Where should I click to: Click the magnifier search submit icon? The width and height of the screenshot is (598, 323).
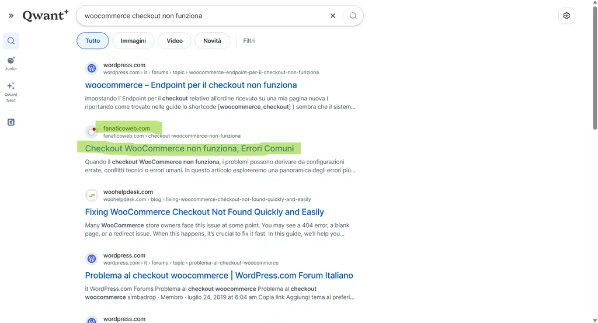tap(353, 16)
